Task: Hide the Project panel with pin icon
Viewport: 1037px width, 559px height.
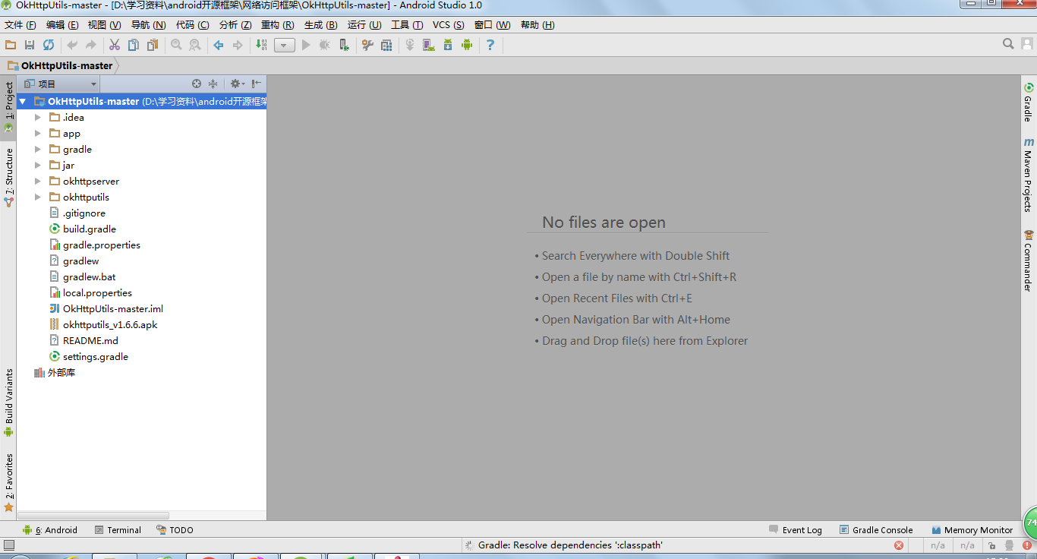Action: tap(257, 84)
